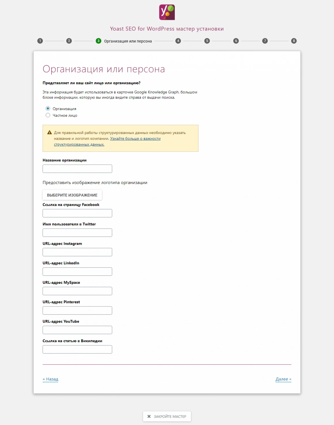Click the Организация или персона heading
This screenshot has height=425, width=334.
104,69
